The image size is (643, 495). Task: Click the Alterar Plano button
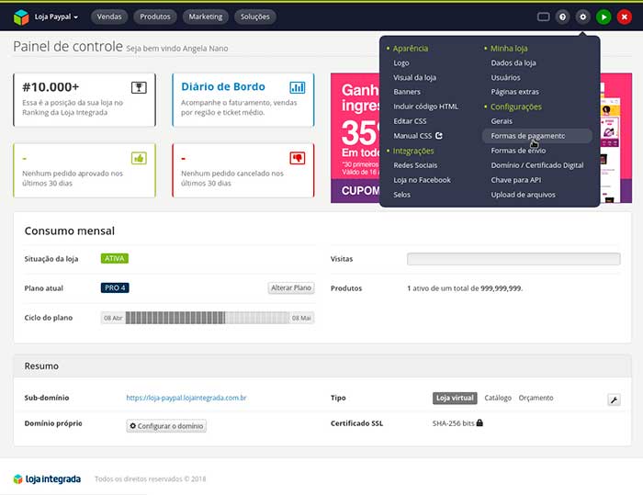pos(291,287)
